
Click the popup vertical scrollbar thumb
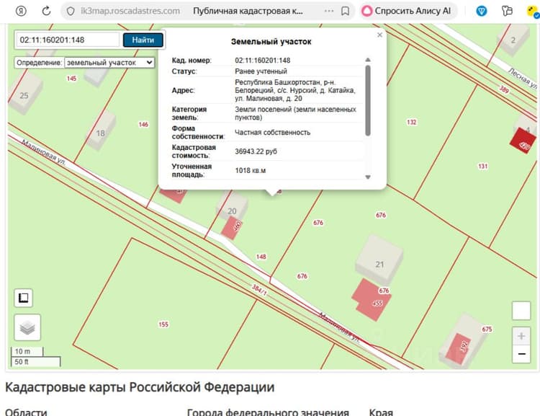point(368,100)
